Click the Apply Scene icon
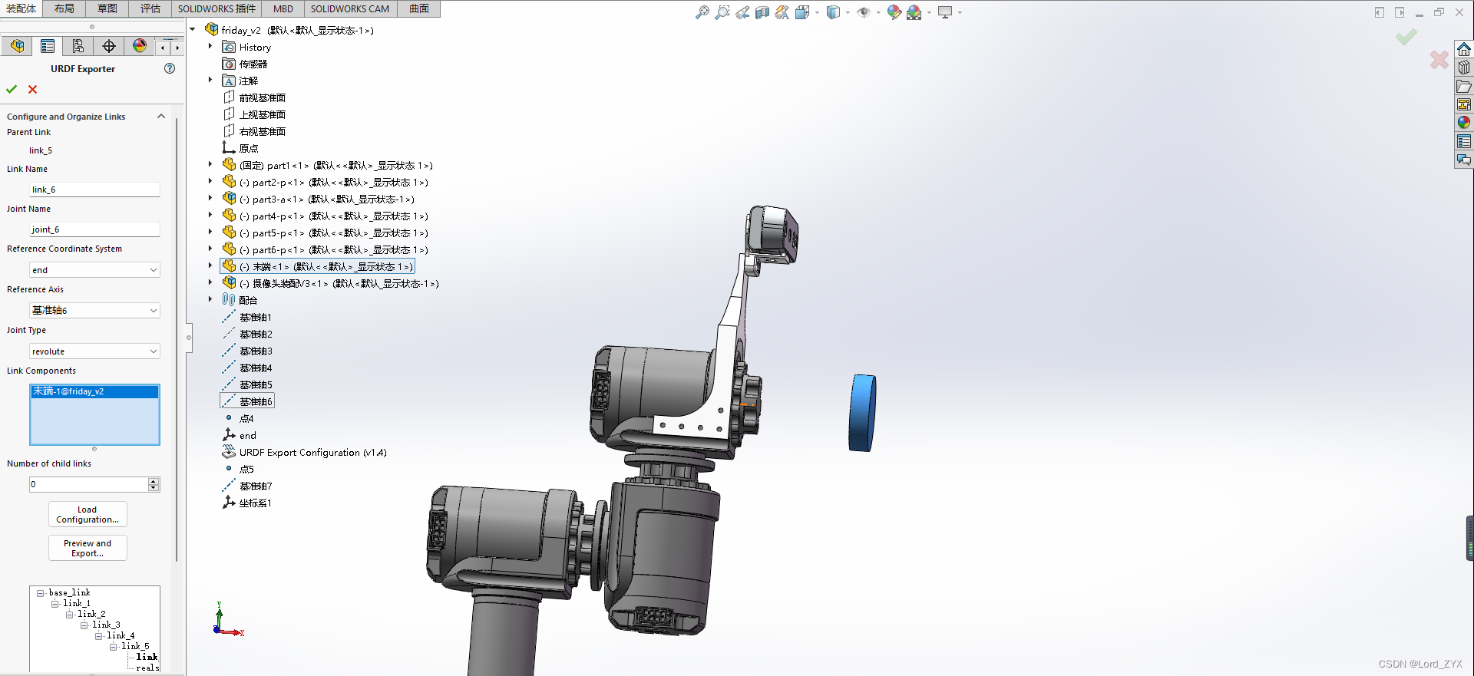The image size is (1474, 676). (x=914, y=12)
